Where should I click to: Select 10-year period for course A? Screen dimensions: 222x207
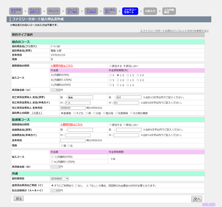coord(118,75)
